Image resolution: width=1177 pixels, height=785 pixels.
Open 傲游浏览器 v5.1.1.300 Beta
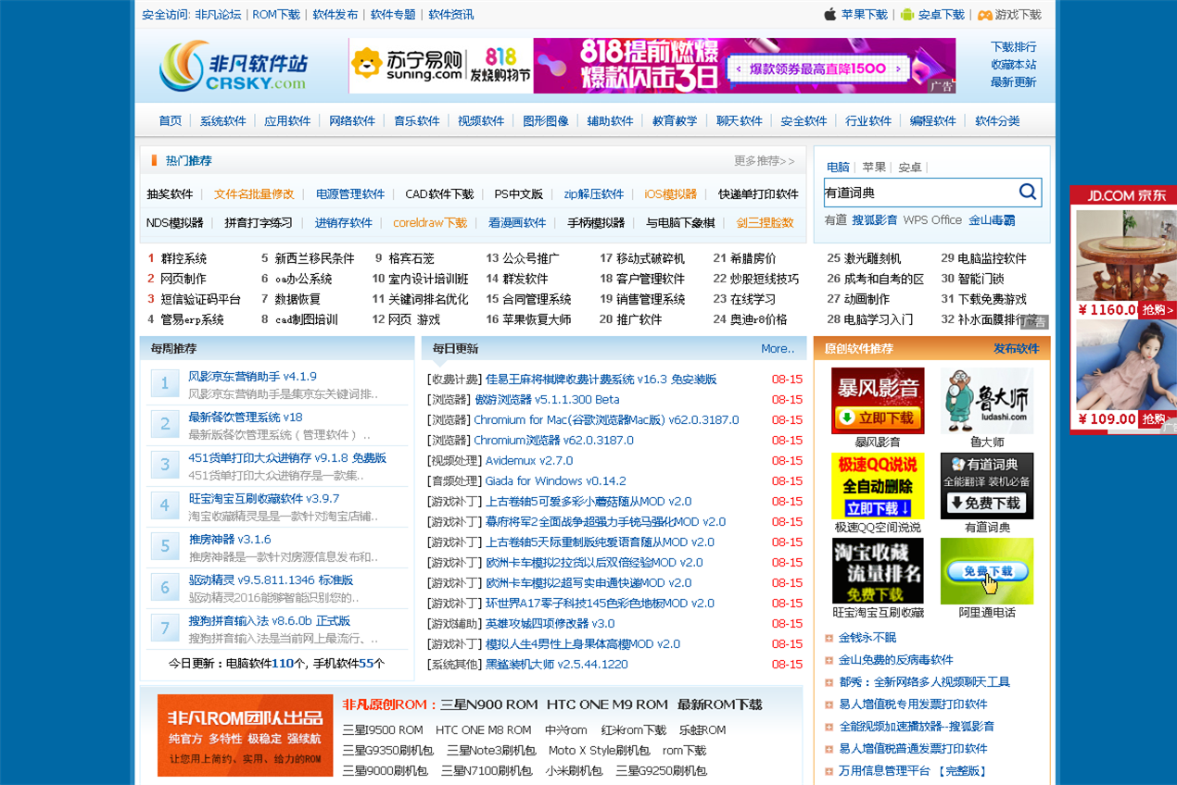tap(547, 399)
